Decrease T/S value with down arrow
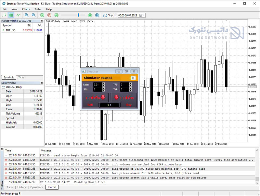The width and height of the screenshot is (260, 196). [x=131, y=85]
